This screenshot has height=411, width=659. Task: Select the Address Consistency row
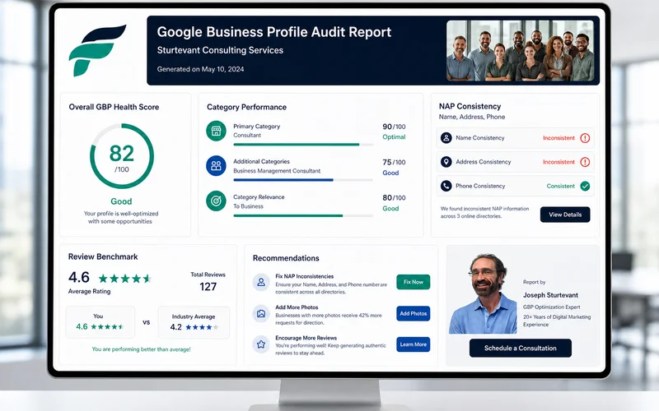pos(516,162)
